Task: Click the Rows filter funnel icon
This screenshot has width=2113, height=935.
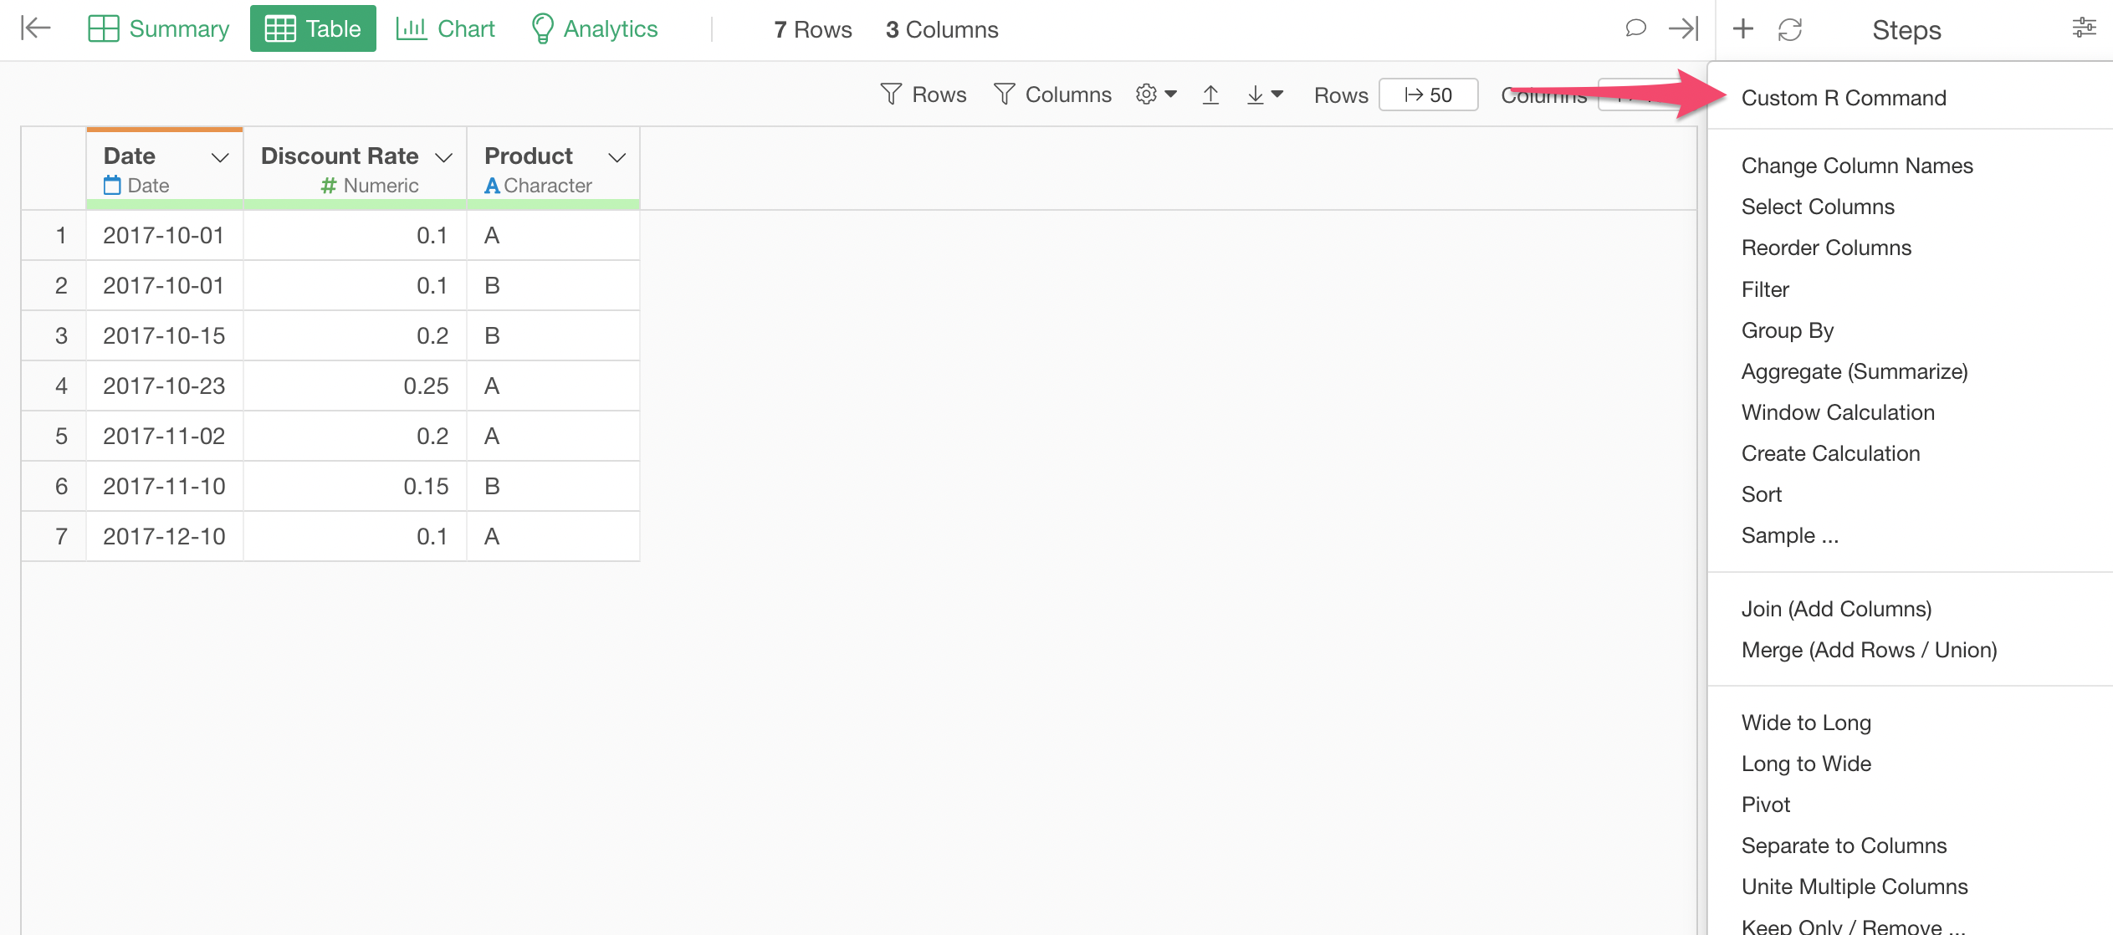Action: tap(892, 94)
